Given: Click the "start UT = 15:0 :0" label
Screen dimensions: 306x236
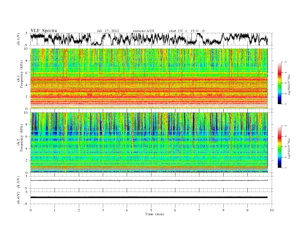Looking at the screenshot, I should click(187, 31).
